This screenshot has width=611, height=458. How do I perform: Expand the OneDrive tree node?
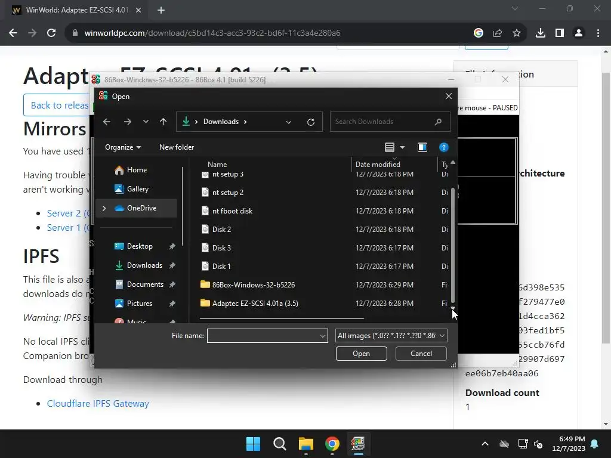tap(104, 208)
